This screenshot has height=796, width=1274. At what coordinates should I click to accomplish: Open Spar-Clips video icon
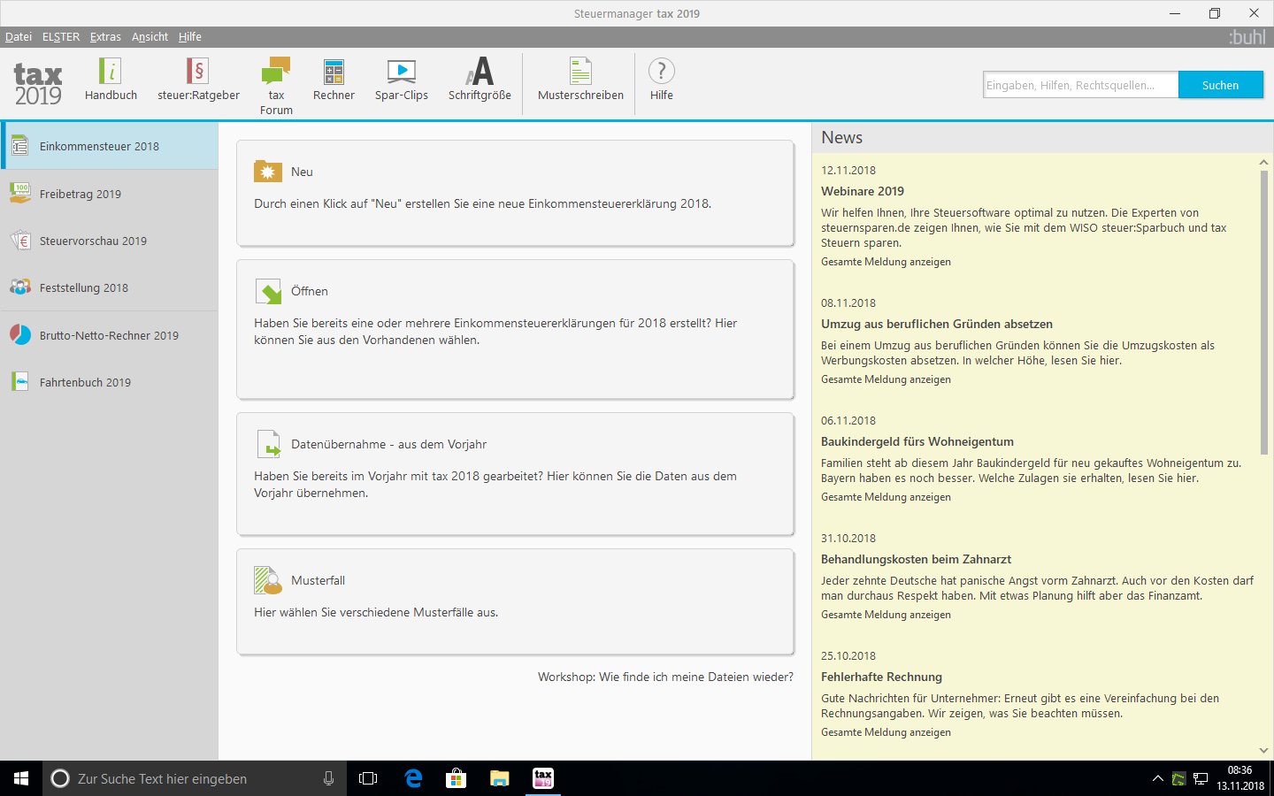pos(401,72)
